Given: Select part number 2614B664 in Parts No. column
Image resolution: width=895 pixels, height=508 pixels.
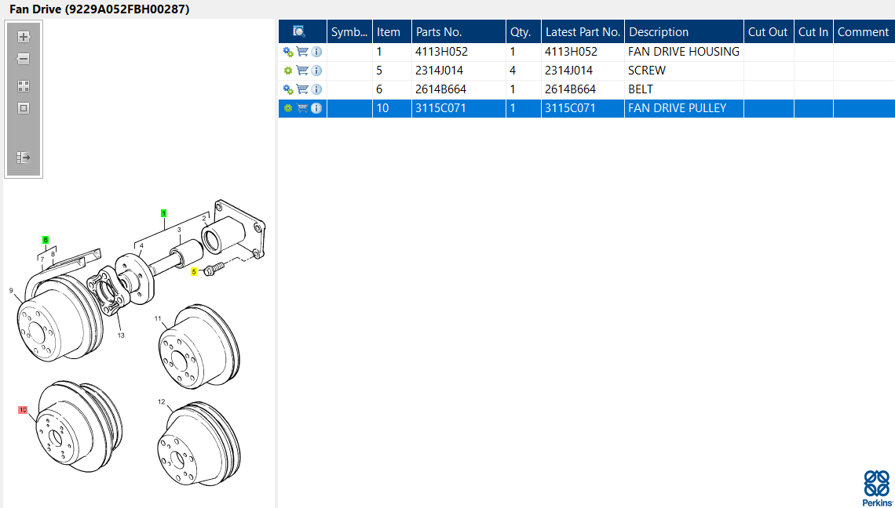Looking at the screenshot, I should 441,89.
